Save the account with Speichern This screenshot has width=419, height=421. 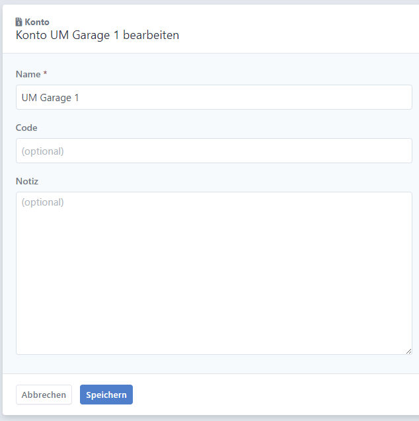106,395
